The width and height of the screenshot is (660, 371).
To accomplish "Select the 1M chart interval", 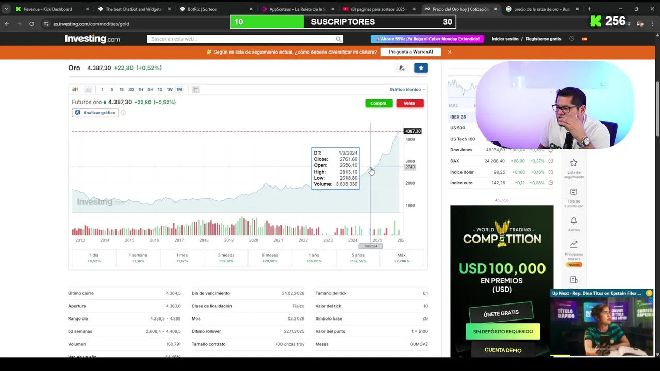I will (x=179, y=89).
